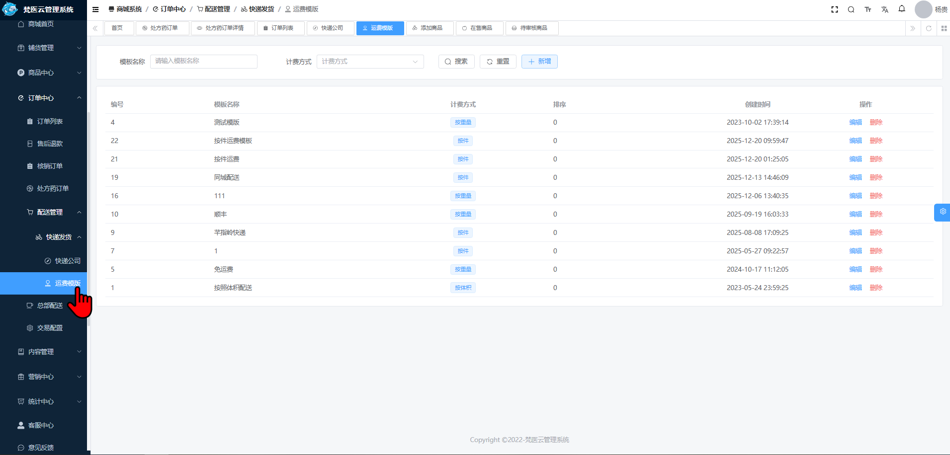Click the font size adjustment icon

[868, 9]
